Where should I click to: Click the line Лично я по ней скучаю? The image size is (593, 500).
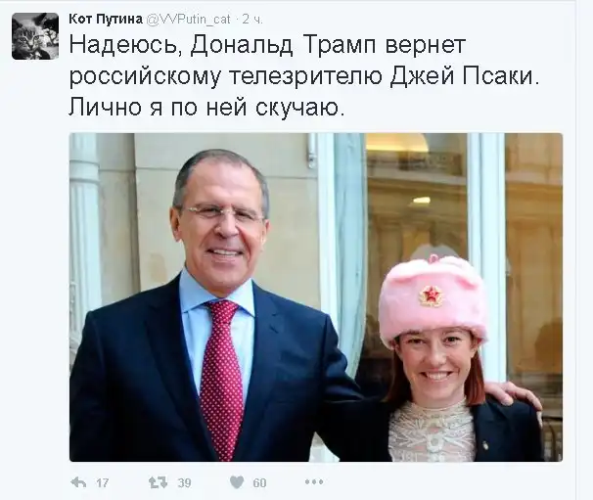click(206, 107)
